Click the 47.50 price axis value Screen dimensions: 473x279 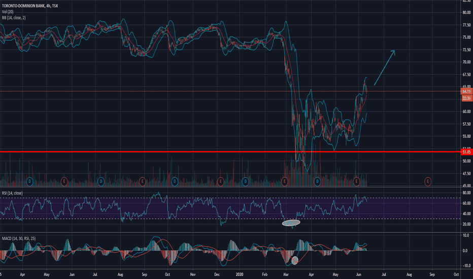466,173
